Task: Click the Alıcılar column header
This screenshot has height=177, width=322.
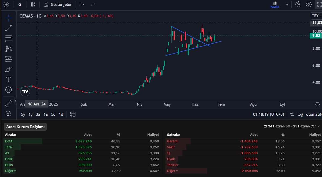Action: (11, 134)
